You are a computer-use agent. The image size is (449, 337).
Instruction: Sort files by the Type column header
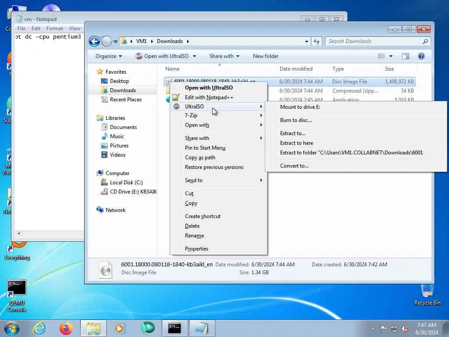point(356,69)
